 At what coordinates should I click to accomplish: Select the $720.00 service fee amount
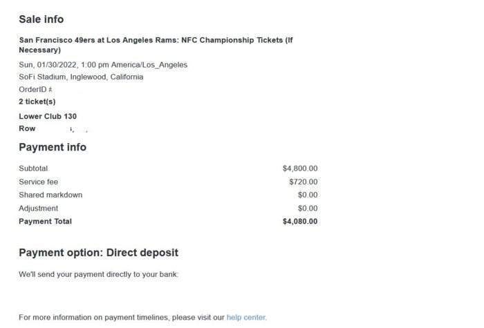click(x=303, y=182)
